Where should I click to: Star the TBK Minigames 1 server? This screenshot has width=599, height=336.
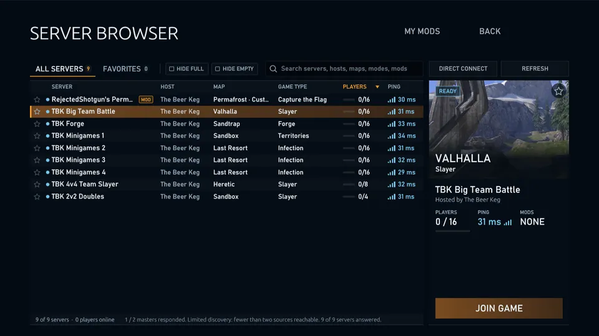coord(37,136)
